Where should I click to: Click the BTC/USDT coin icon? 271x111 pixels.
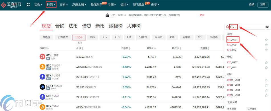[x=42, y=67]
